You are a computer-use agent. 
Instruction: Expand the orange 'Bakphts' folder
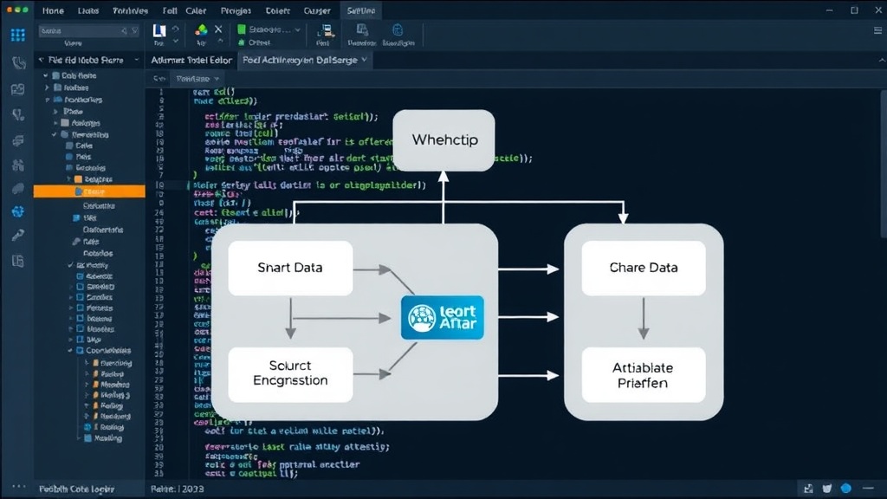pyautogui.click(x=69, y=178)
